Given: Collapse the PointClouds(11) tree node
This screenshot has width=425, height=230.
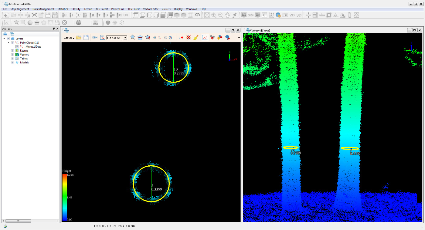Looking at the screenshot, I should tap(8, 43).
